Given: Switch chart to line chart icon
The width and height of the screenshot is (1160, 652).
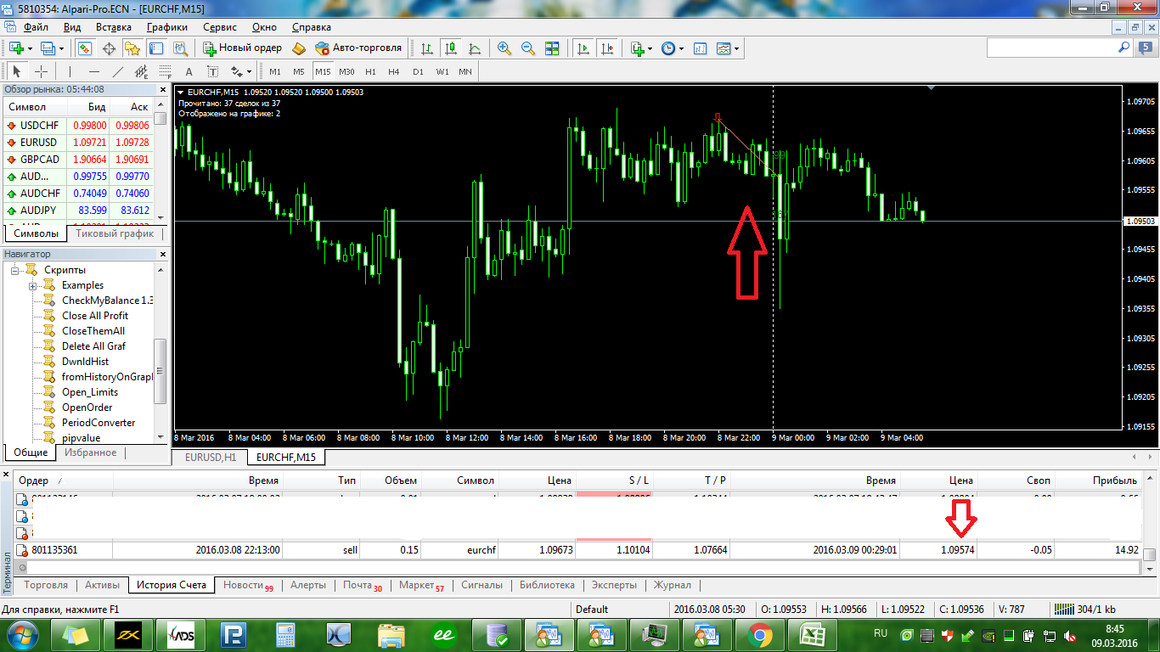Looking at the screenshot, I should (474, 48).
